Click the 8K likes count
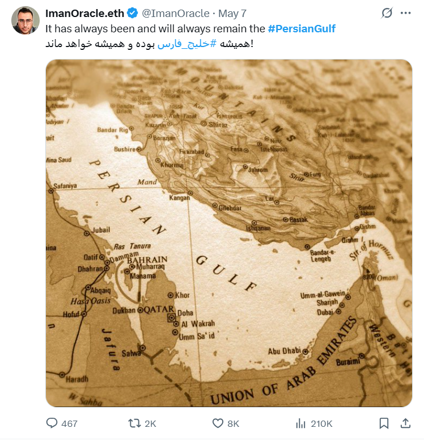The height and width of the screenshot is (441, 424). click(233, 423)
